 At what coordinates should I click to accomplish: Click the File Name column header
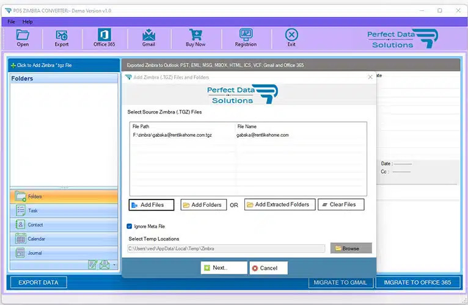coord(247,126)
